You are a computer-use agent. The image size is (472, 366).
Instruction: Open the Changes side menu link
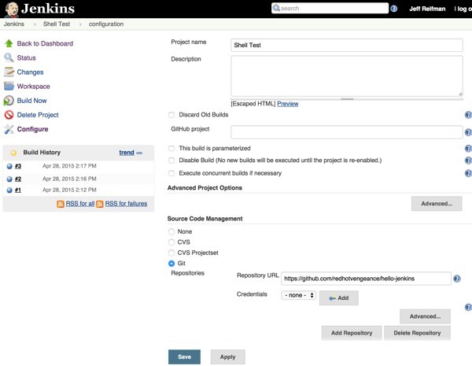point(30,72)
